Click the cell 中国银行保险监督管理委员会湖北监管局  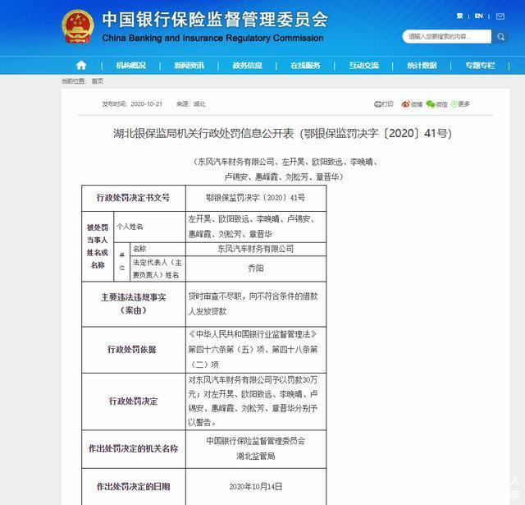(x=256, y=448)
